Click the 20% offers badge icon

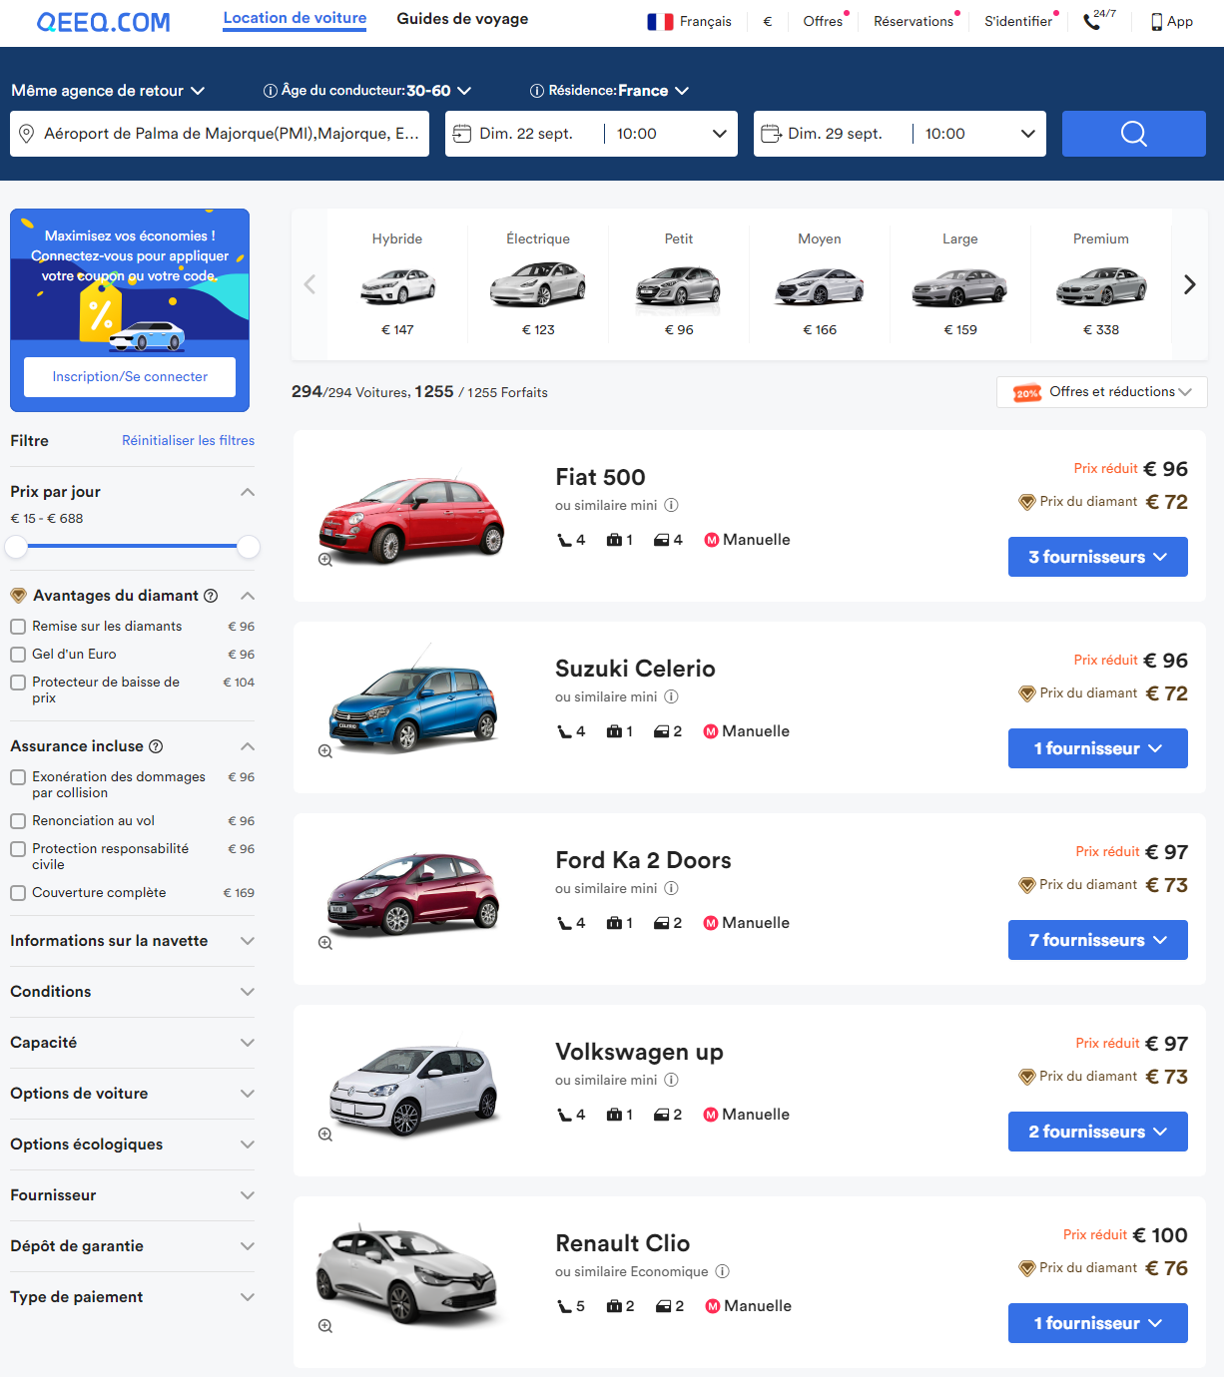(x=1027, y=392)
